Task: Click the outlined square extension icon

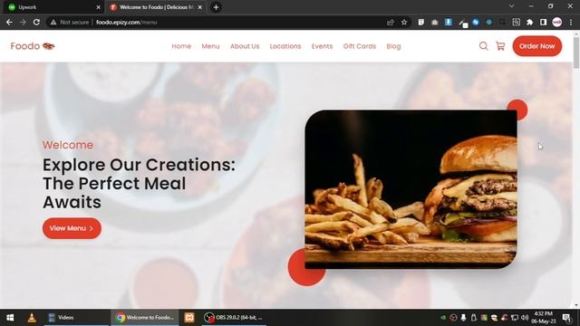Action: pos(516,22)
